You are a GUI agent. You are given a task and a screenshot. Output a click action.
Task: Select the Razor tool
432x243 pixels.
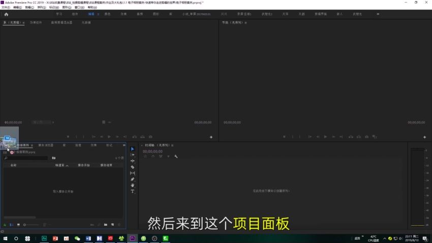pos(133,167)
